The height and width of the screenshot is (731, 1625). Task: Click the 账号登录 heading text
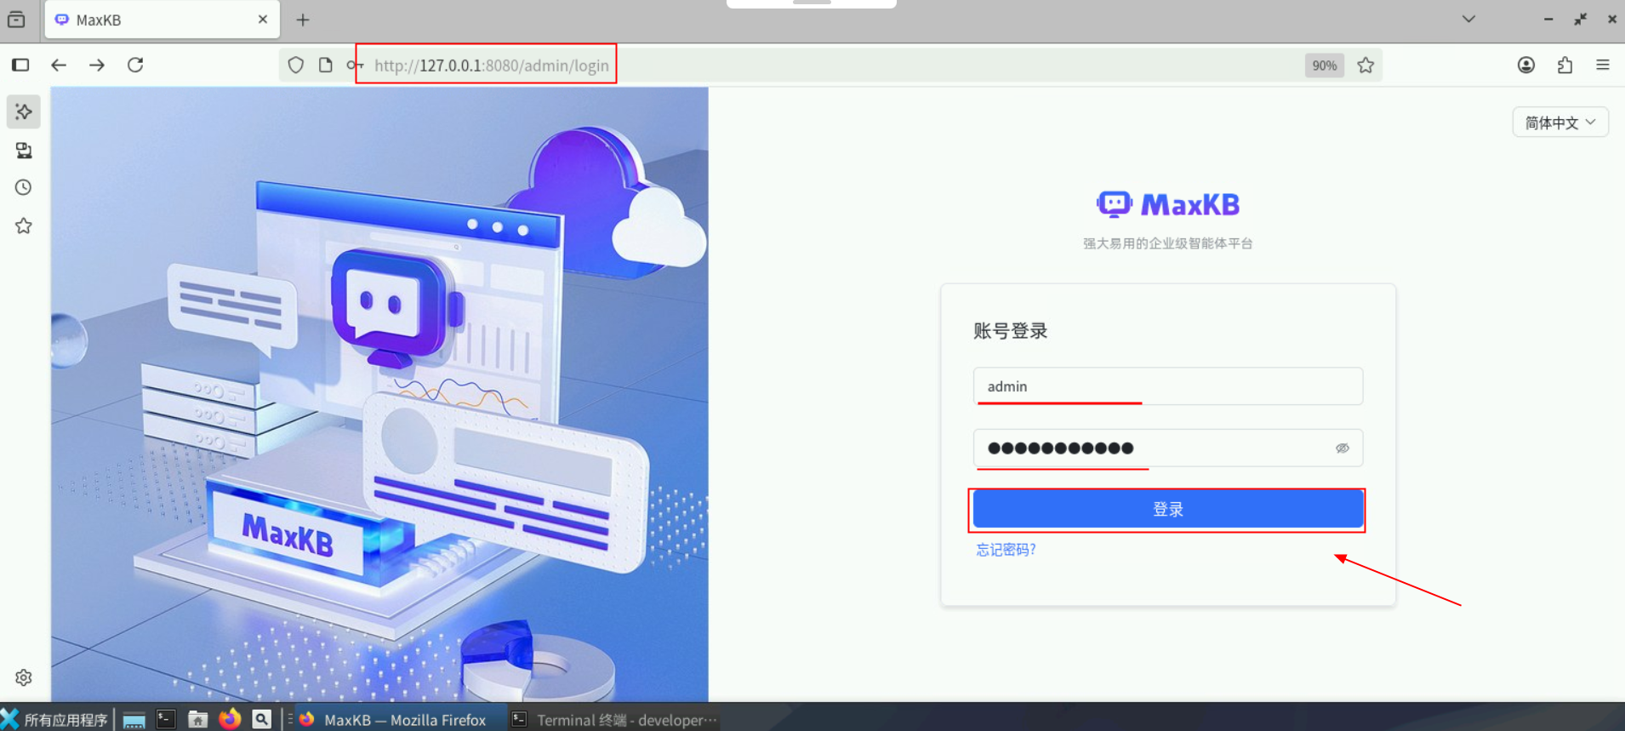point(1010,331)
